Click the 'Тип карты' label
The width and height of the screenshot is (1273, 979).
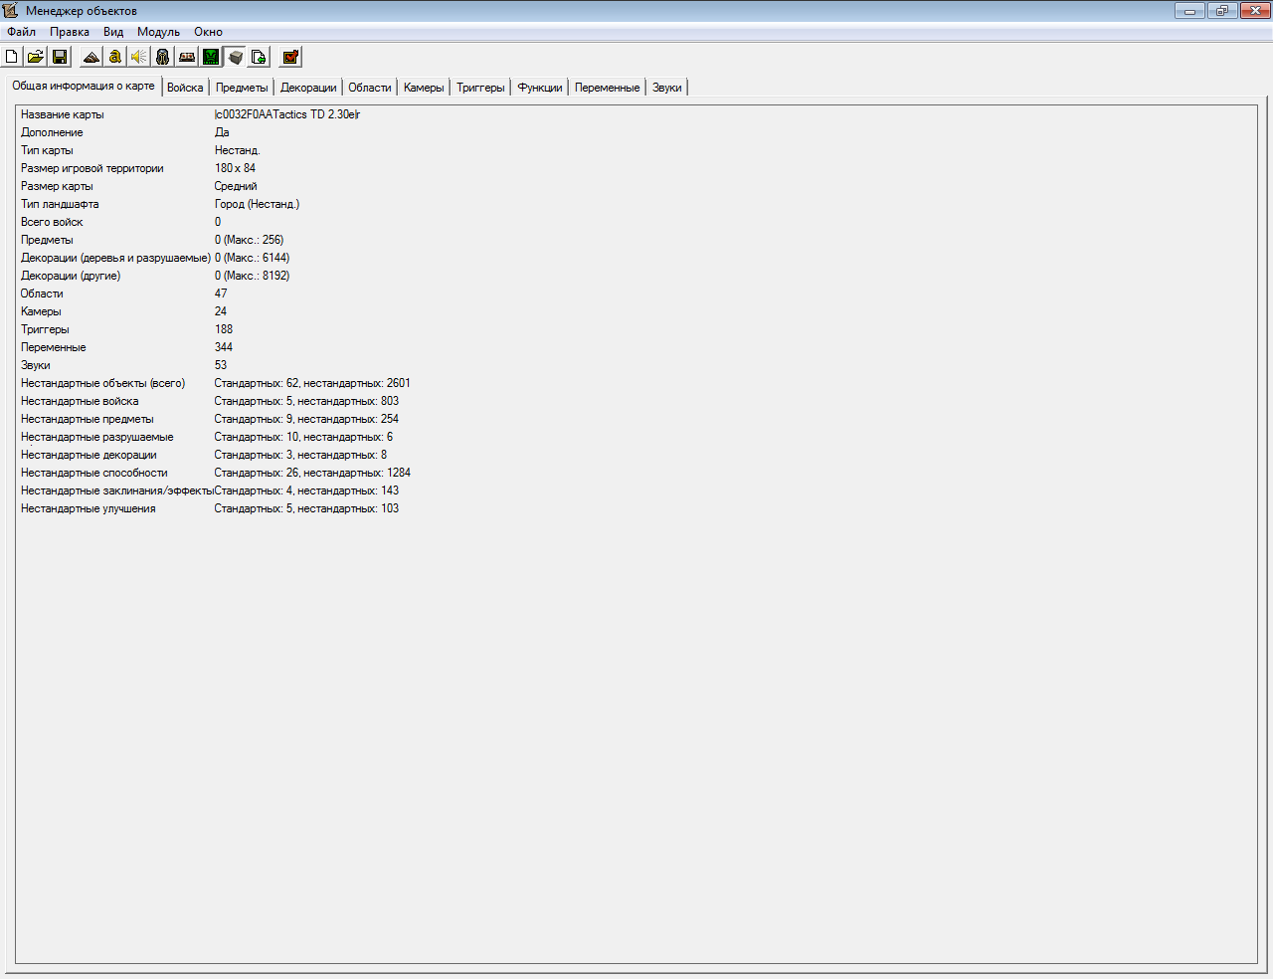(x=47, y=150)
